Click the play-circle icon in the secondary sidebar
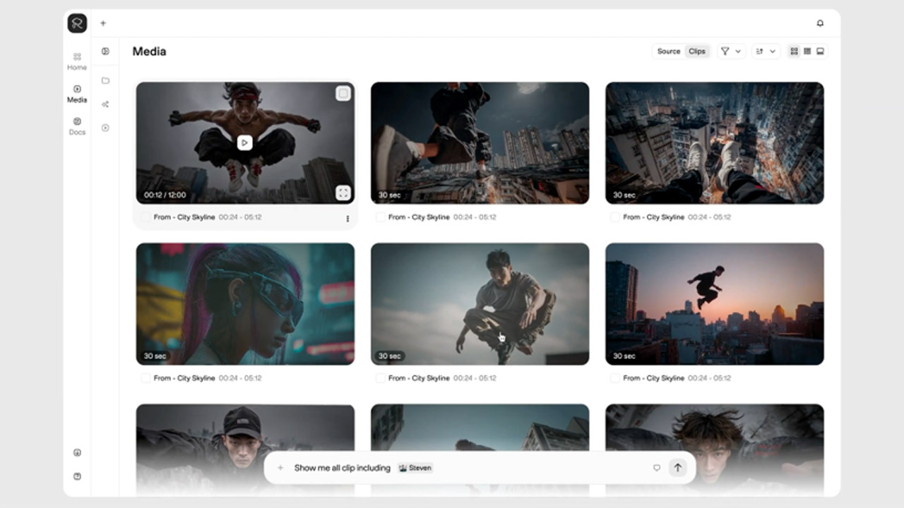The height and width of the screenshot is (508, 904). click(105, 128)
